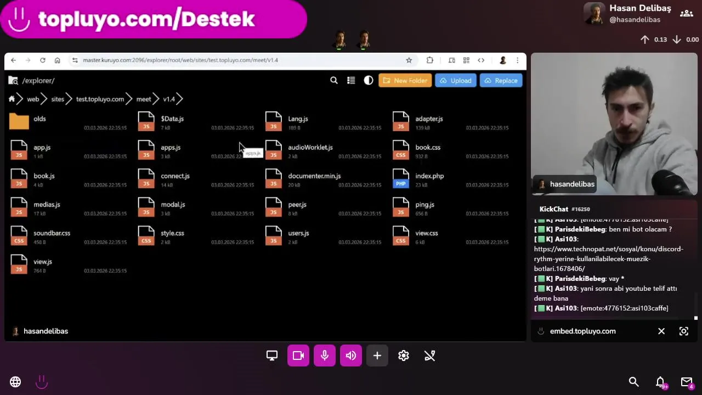Open search in file explorer
This screenshot has width=702, height=395.
tap(334, 81)
